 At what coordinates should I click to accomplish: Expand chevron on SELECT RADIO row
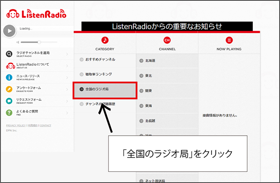click(67, 54)
